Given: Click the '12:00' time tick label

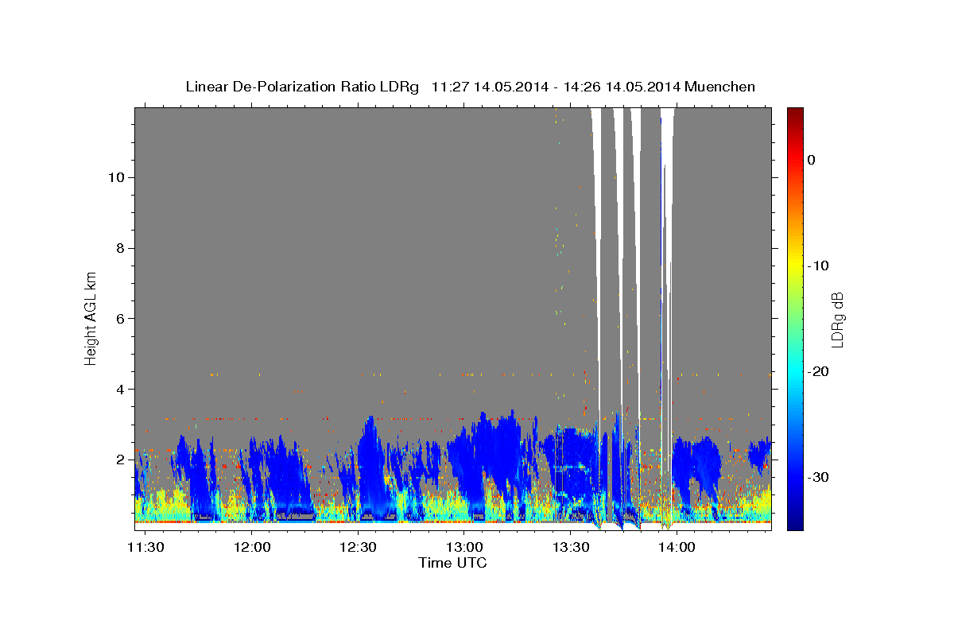Looking at the screenshot, I should pyautogui.click(x=252, y=547).
